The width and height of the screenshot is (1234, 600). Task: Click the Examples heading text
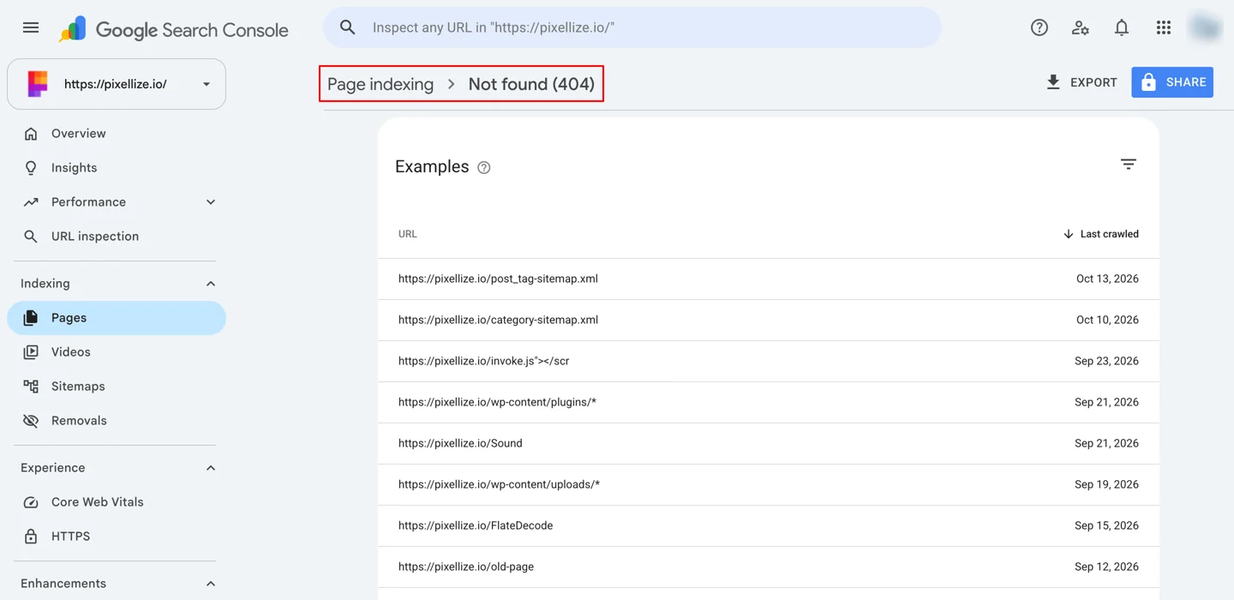(432, 167)
